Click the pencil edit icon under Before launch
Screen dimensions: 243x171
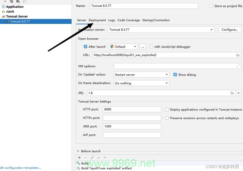92,158
